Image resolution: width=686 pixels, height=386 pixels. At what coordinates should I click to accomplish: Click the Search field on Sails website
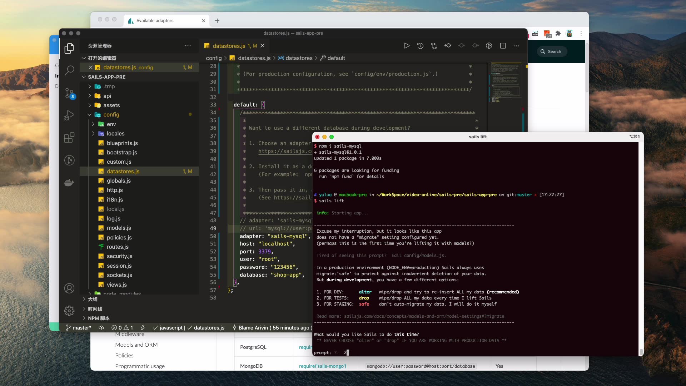[x=552, y=51]
